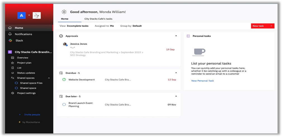Viewport: 282px width, 137px height.
Task: Collapse the Shared spaces tree
Action: [x=49, y=78]
